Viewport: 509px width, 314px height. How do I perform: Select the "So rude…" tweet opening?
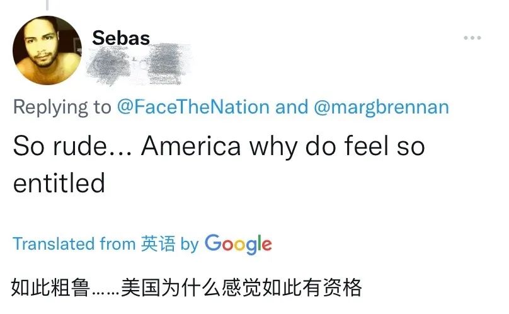pyautogui.click(x=72, y=146)
